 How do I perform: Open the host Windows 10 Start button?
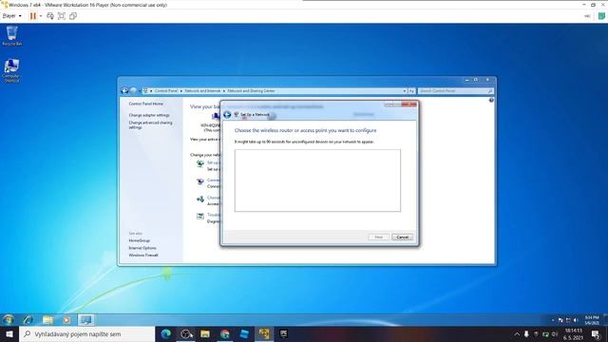9,333
